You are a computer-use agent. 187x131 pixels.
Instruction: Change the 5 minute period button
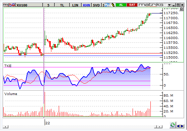[48, 5]
